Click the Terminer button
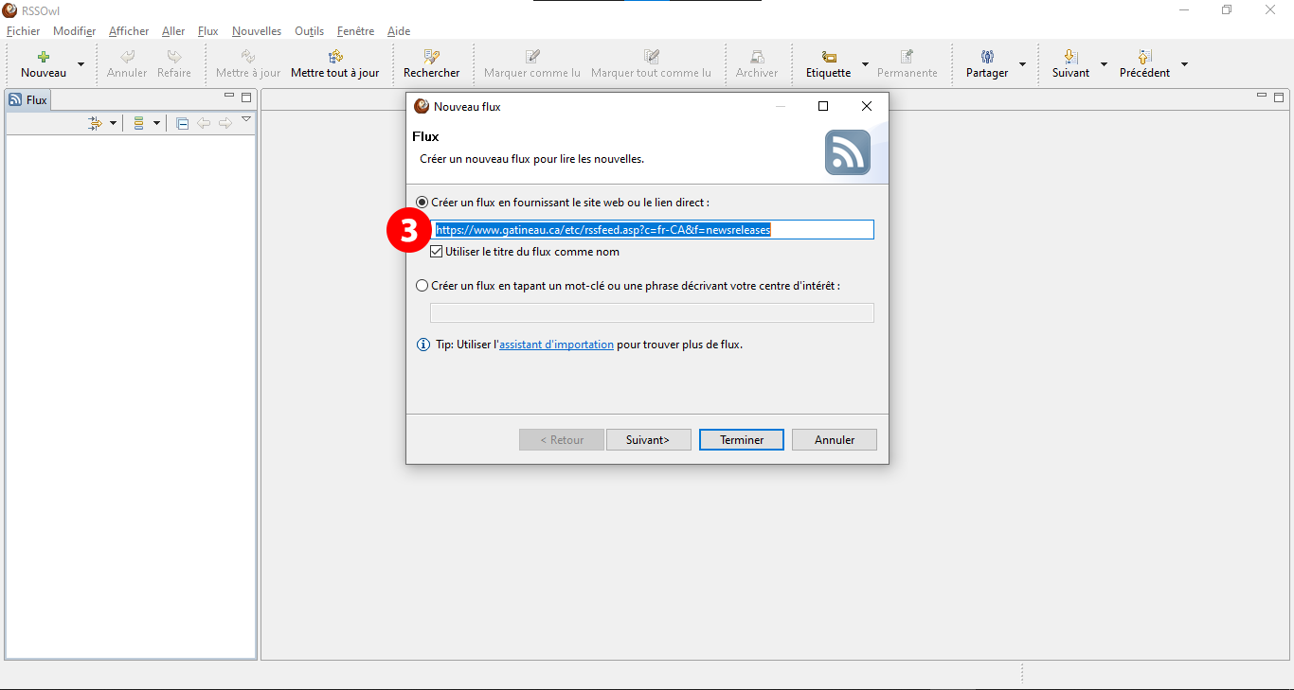 (x=741, y=440)
